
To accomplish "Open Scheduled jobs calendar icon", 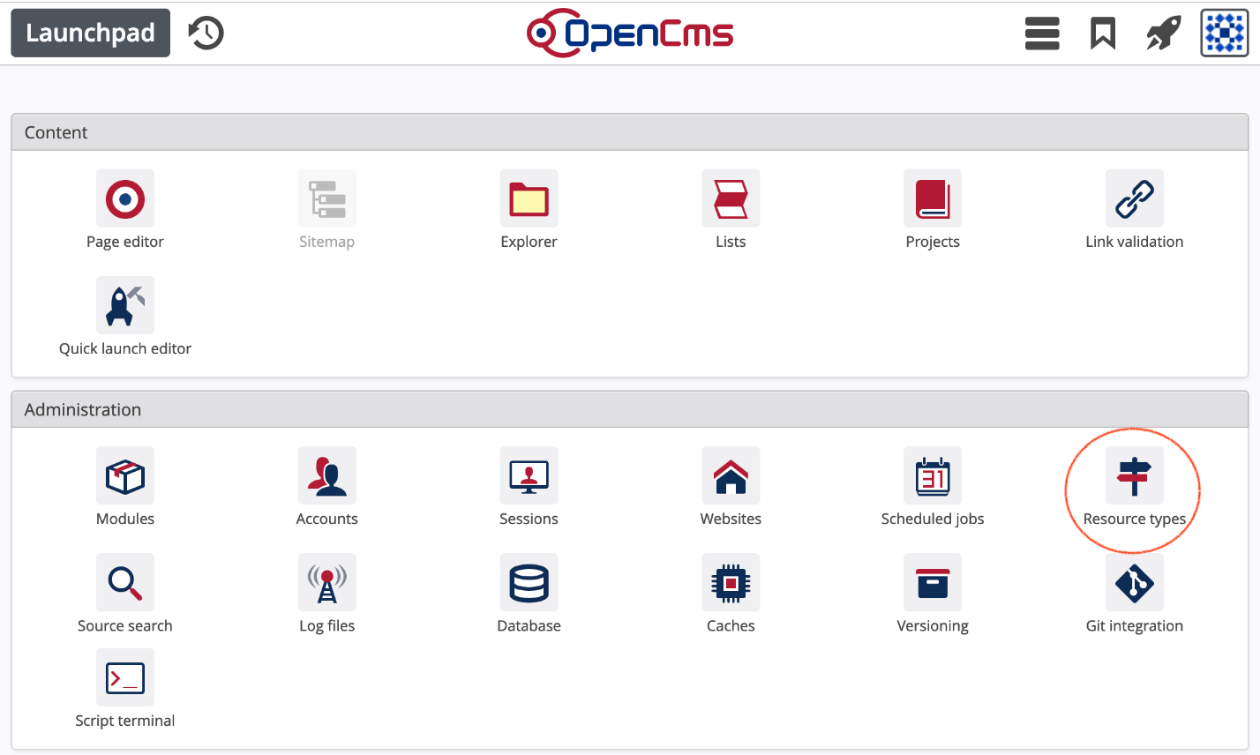I will point(933,476).
